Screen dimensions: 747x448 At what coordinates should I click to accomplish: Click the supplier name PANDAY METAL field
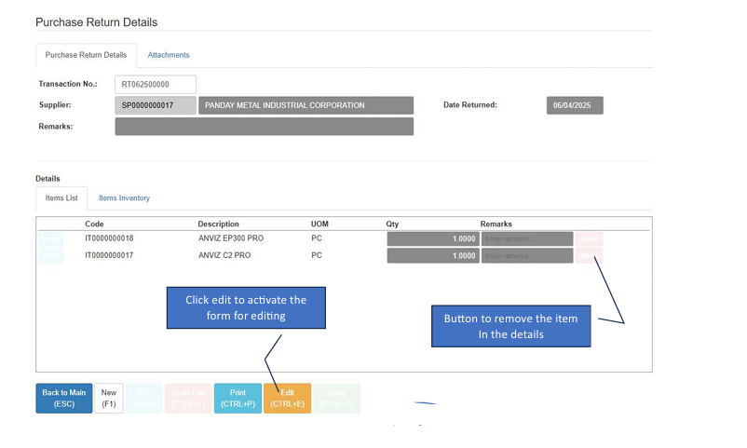[306, 105]
